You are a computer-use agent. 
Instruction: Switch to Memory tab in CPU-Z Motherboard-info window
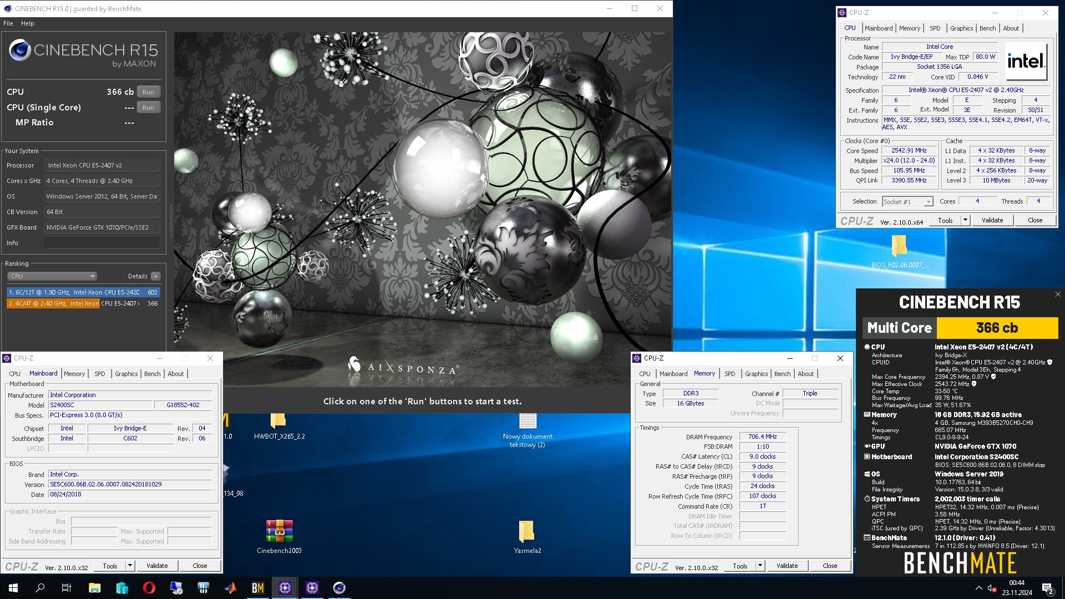pos(74,374)
